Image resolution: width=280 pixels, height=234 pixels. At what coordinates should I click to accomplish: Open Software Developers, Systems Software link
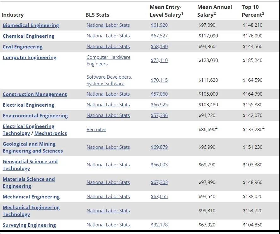pos(109,80)
